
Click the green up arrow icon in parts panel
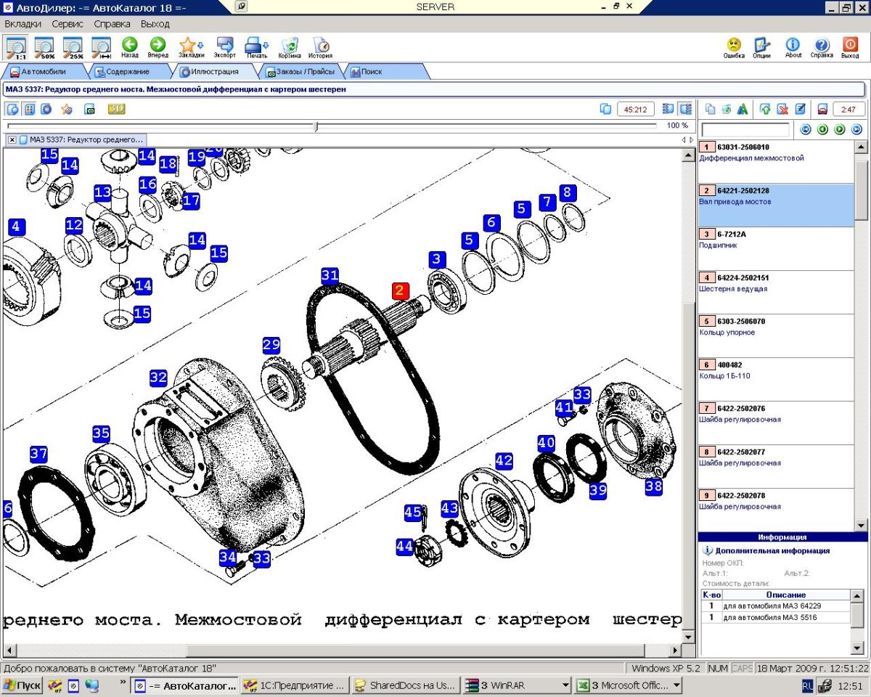click(765, 109)
